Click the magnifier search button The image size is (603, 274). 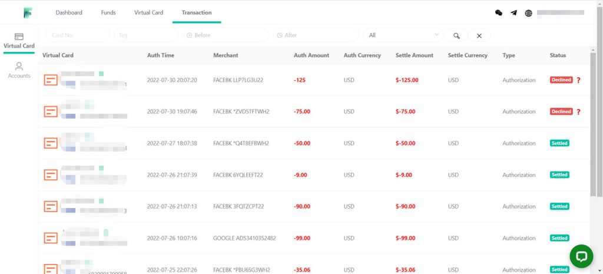pos(456,35)
